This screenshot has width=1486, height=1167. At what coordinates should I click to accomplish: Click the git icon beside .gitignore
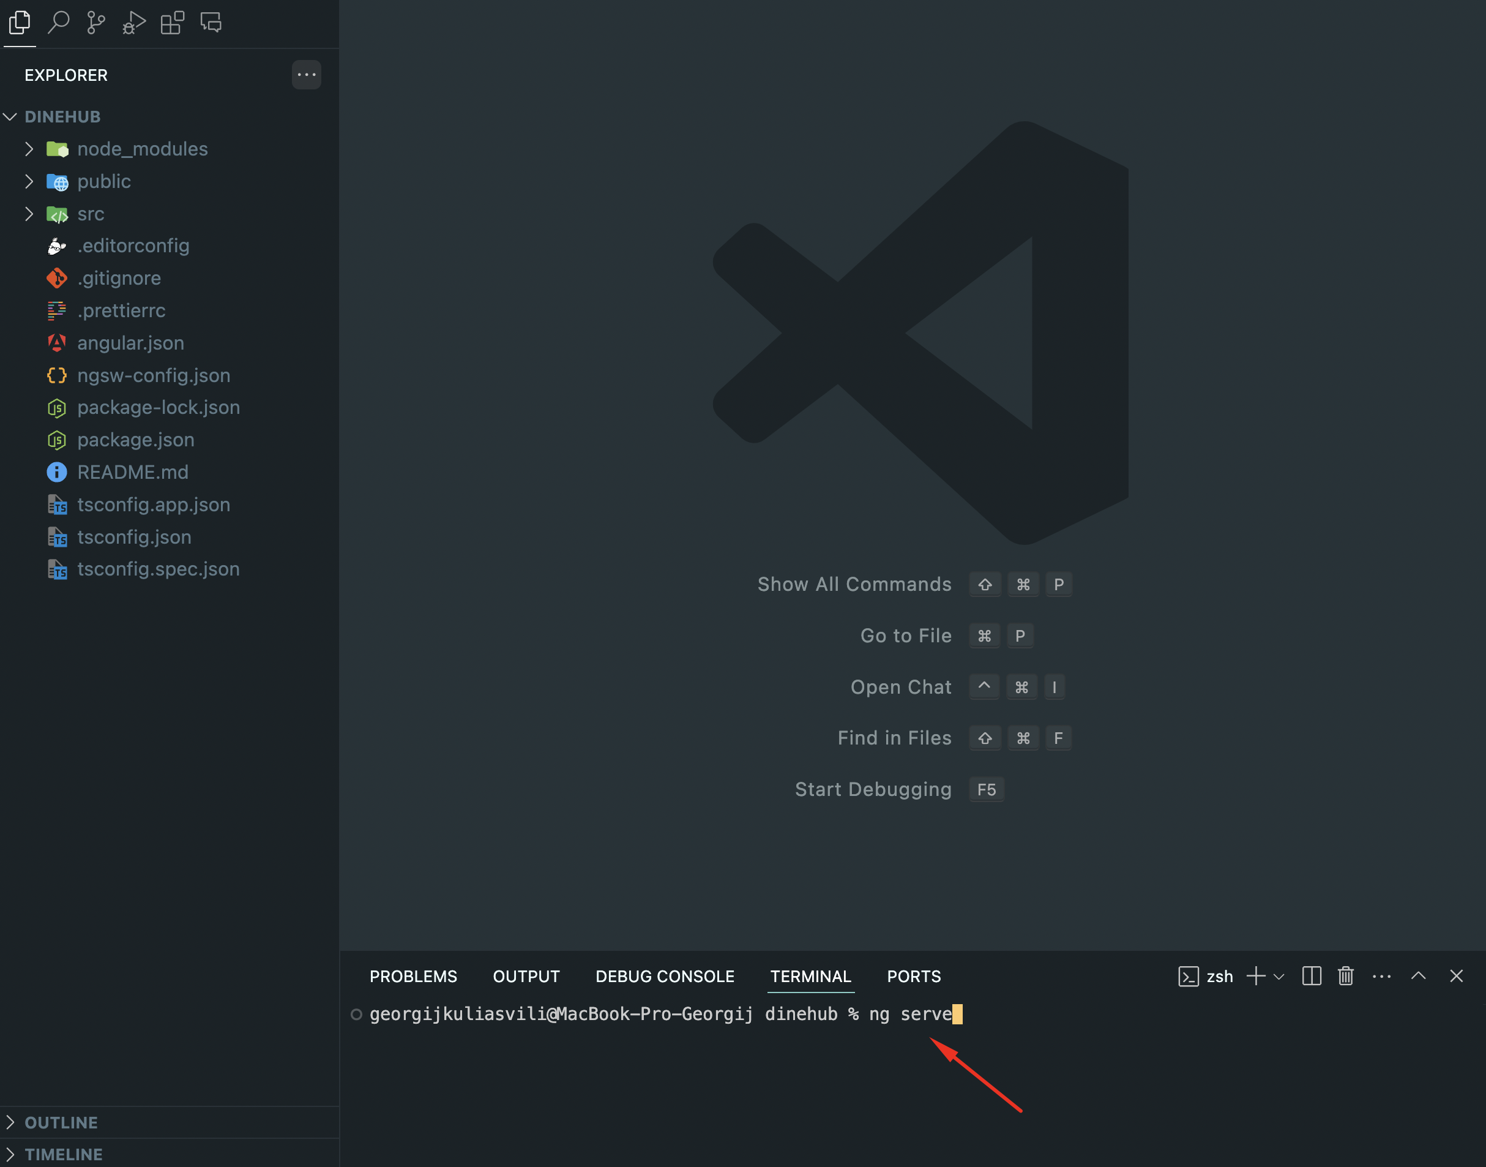click(x=57, y=278)
